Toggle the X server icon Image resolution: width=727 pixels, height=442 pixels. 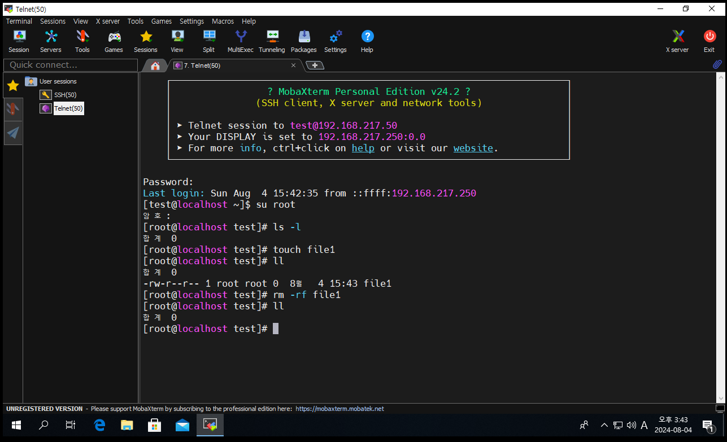click(x=677, y=41)
